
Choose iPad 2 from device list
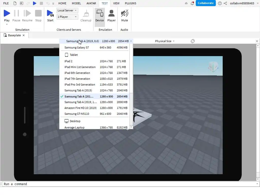(94, 61)
